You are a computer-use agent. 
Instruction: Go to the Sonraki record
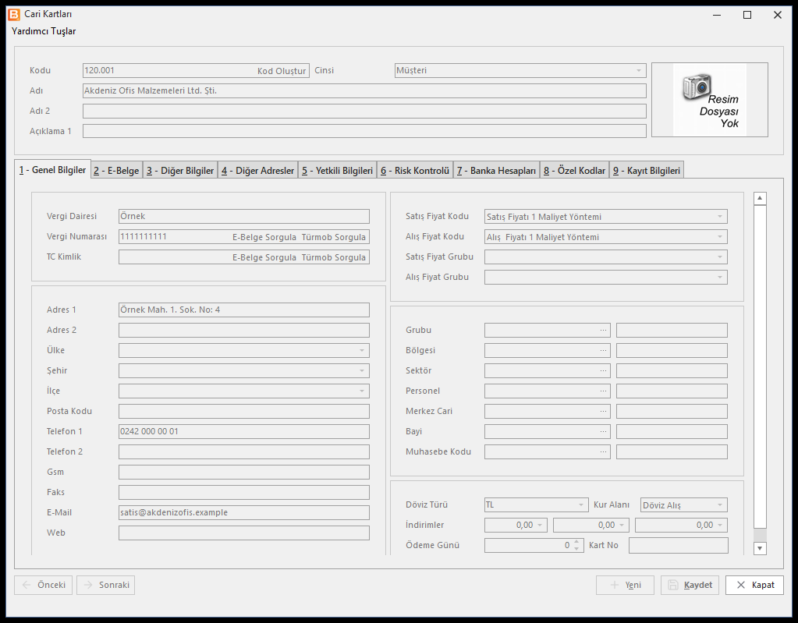[x=106, y=585]
